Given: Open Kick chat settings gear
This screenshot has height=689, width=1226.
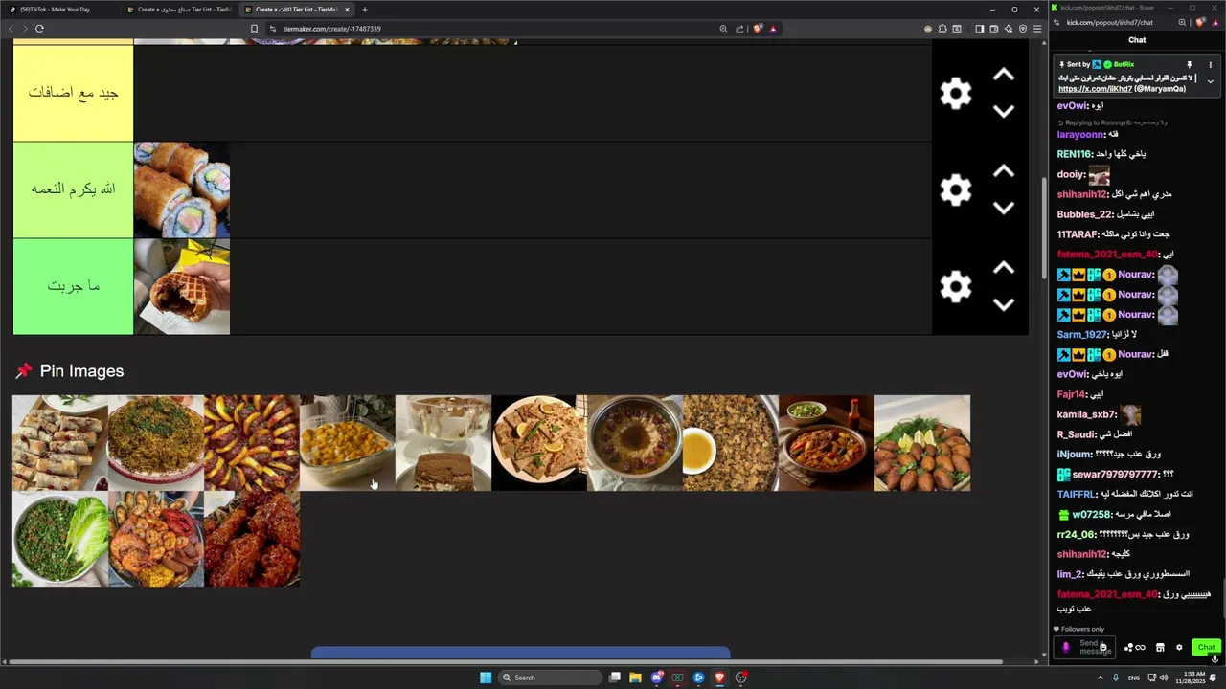Looking at the screenshot, I should click(x=1179, y=648).
